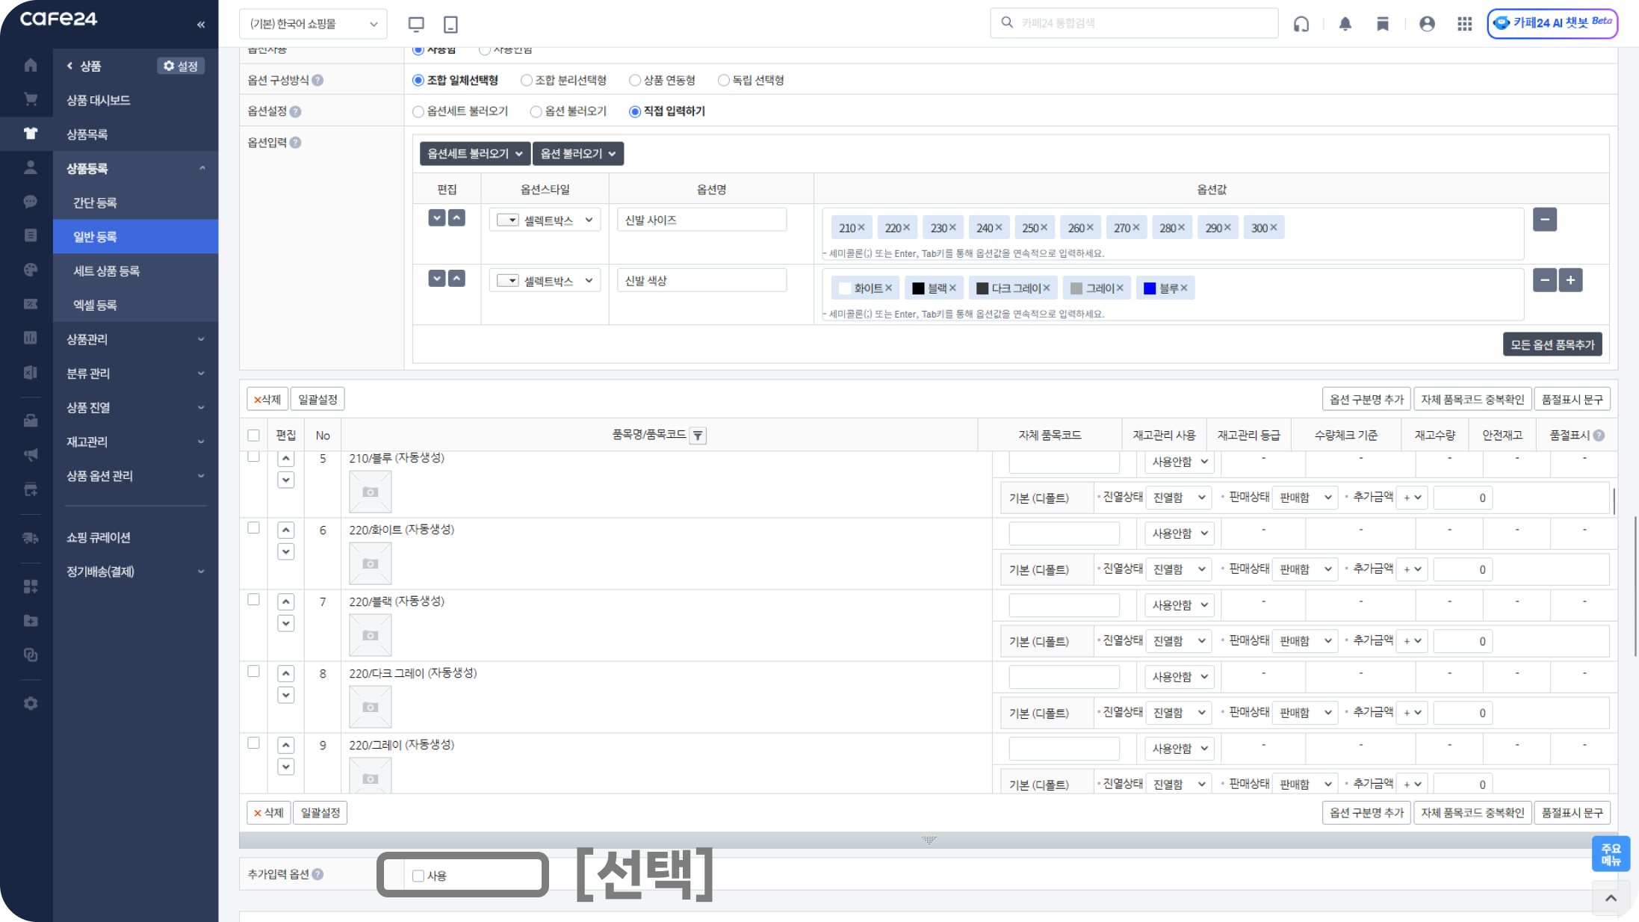Select 조합 분리선택형 radio option
Screen dimensions: 1639x922
point(527,80)
